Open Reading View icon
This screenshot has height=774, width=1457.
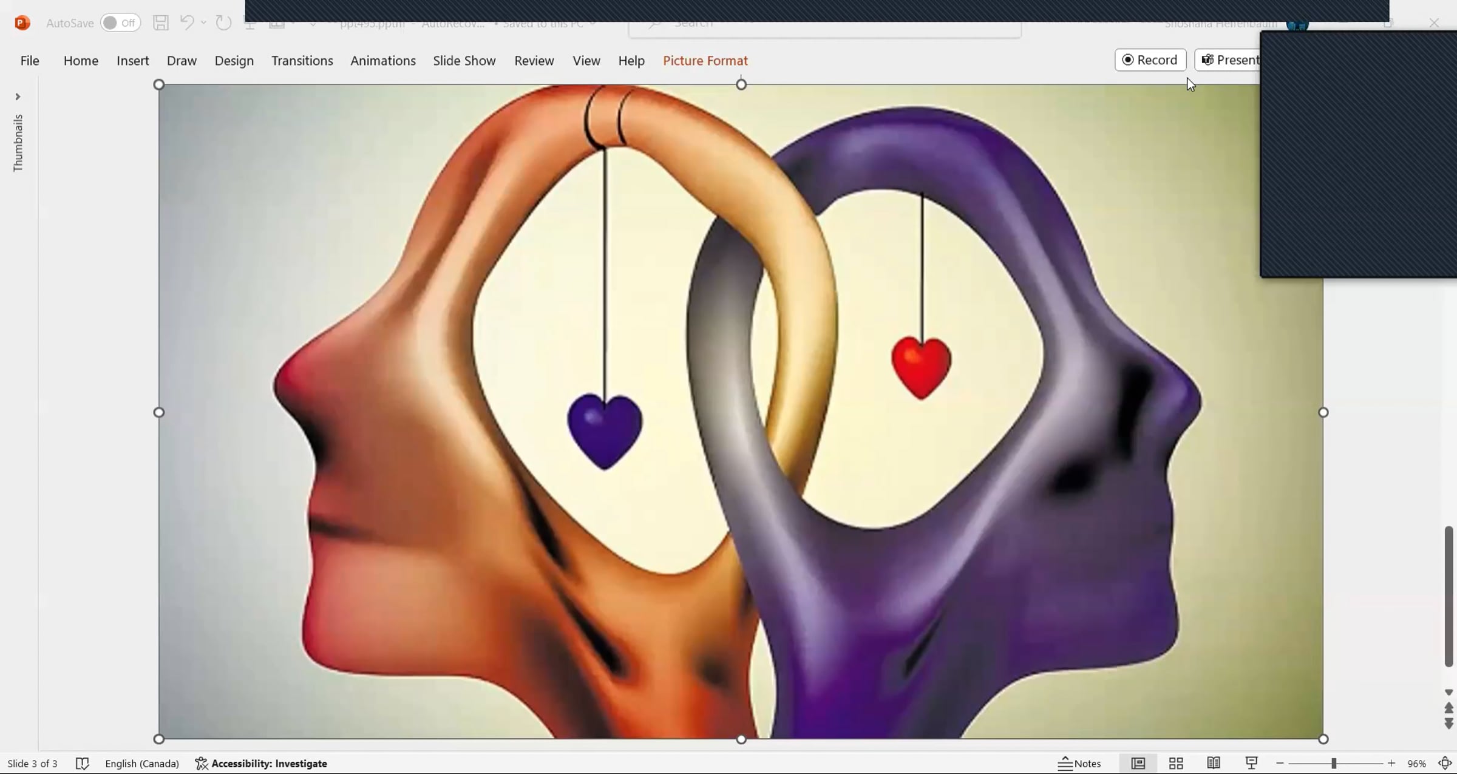point(1214,764)
